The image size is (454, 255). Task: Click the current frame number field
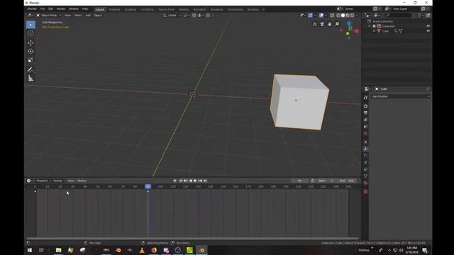point(299,181)
